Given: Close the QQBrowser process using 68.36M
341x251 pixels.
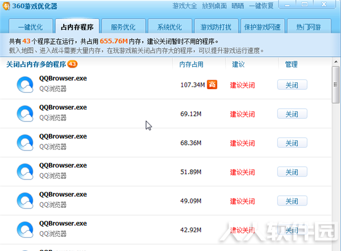Looking at the screenshot, I should pos(292,143).
